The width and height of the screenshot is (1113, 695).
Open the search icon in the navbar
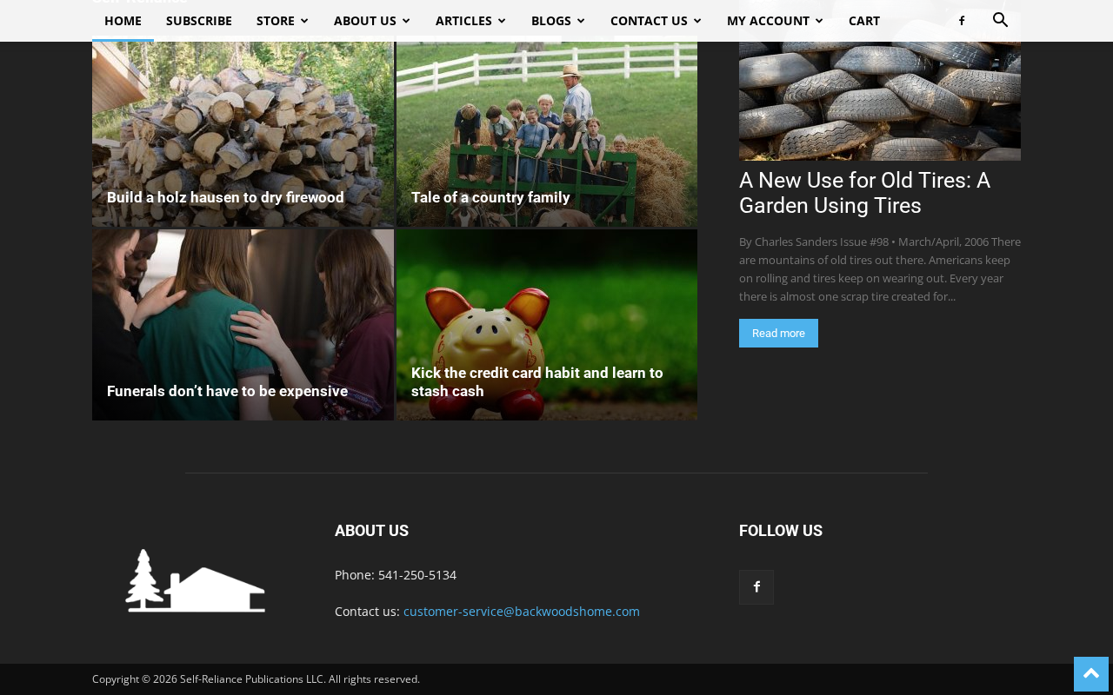point(1000,20)
